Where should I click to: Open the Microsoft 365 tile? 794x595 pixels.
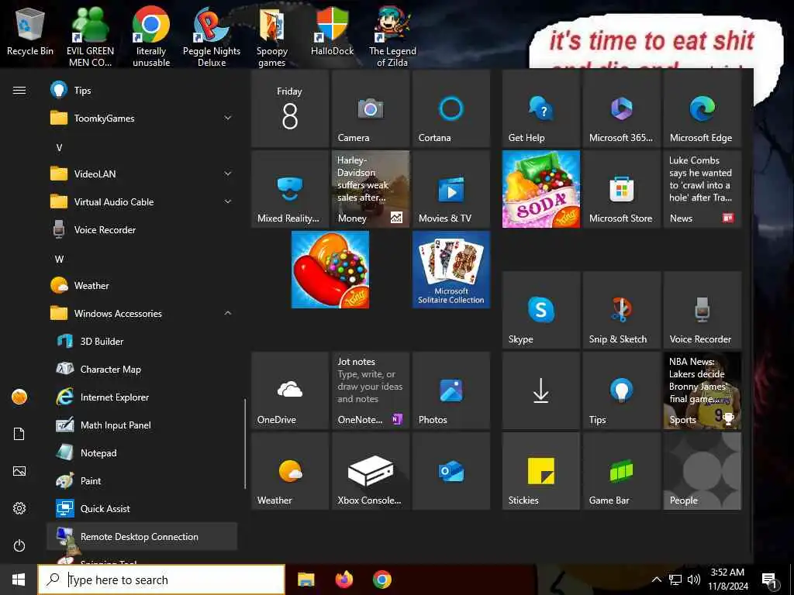coord(621,108)
